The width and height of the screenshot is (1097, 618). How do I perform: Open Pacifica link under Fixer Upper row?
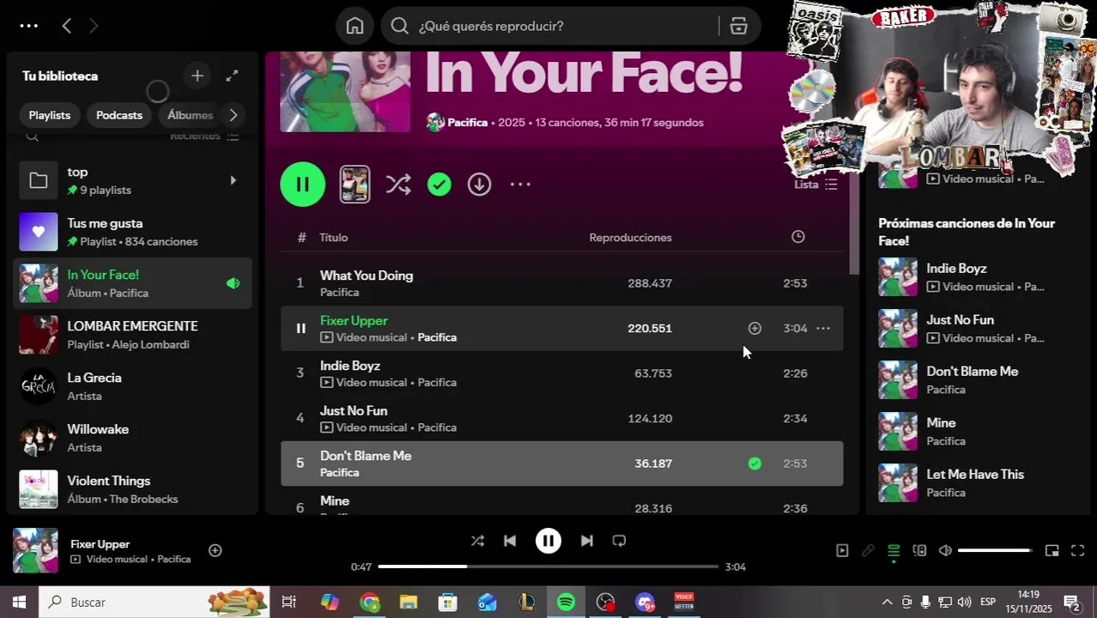tap(437, 337)
